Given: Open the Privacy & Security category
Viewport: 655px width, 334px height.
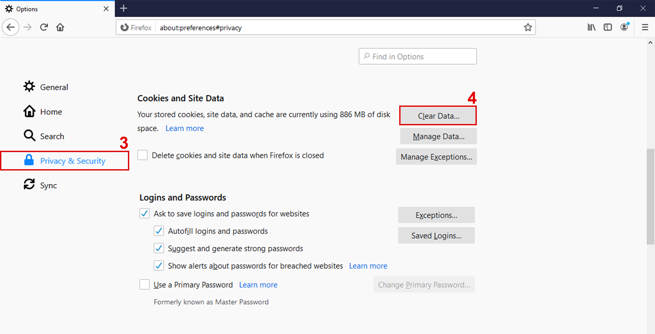Looking at the screenshot, I should coord(65,161).
